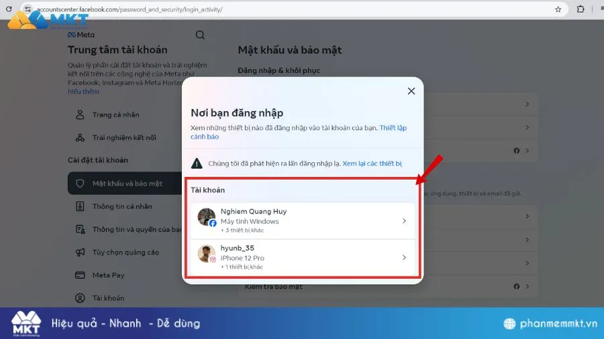Open Tài khoản item in sidebar
The image size is (604, 339).
tap(108, 298)
